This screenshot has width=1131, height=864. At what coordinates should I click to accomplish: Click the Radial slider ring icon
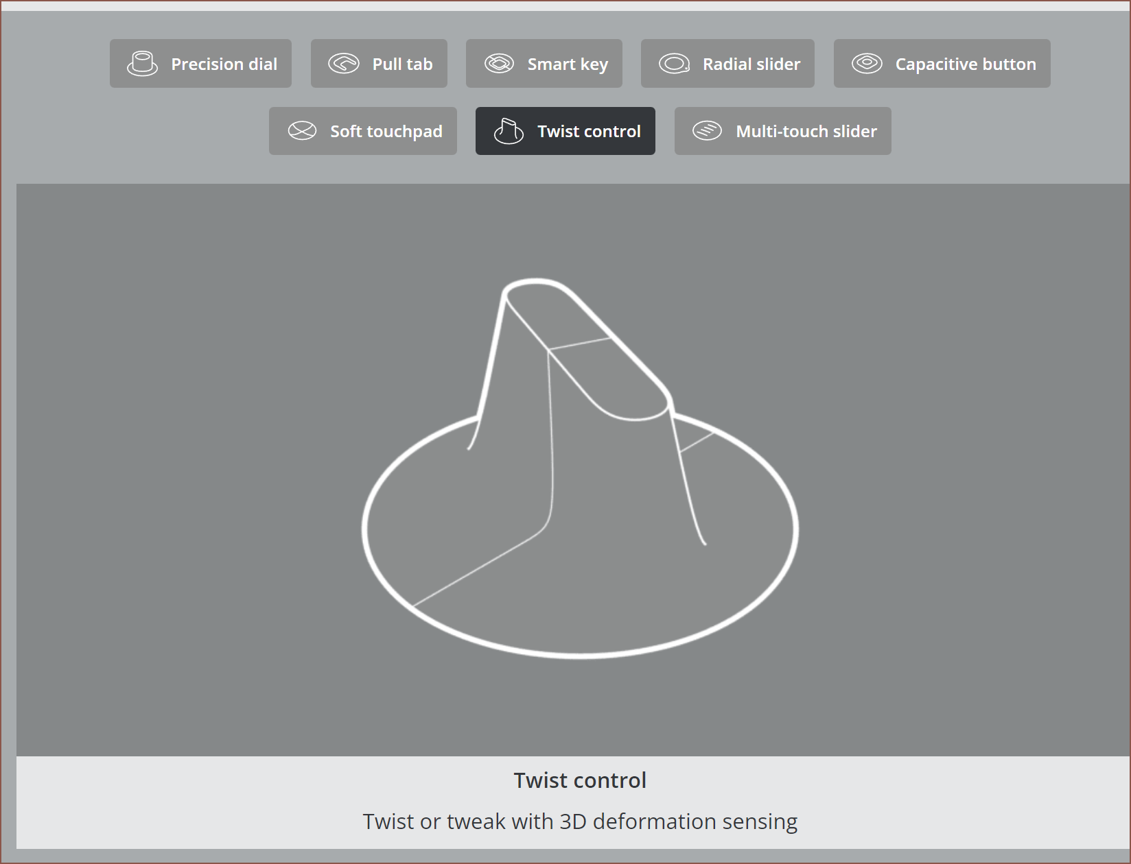674,64
